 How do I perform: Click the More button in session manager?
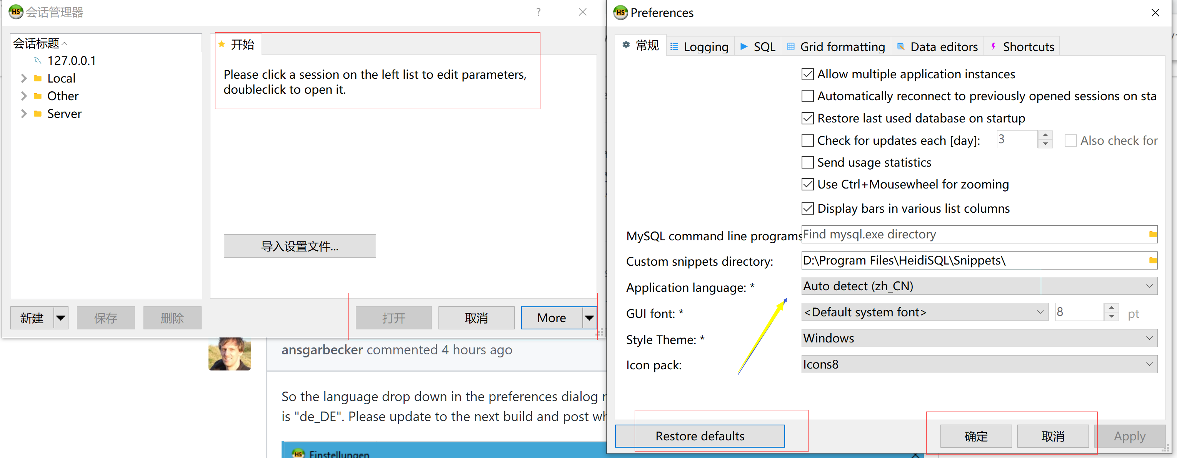552,318
